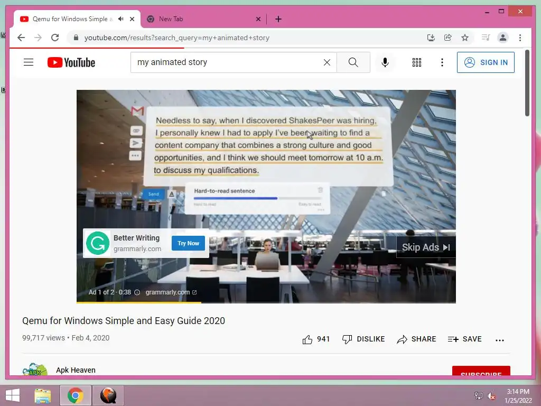Open more actions ellipsis below video
The image size is (541, 406).
tap(500, 340)
